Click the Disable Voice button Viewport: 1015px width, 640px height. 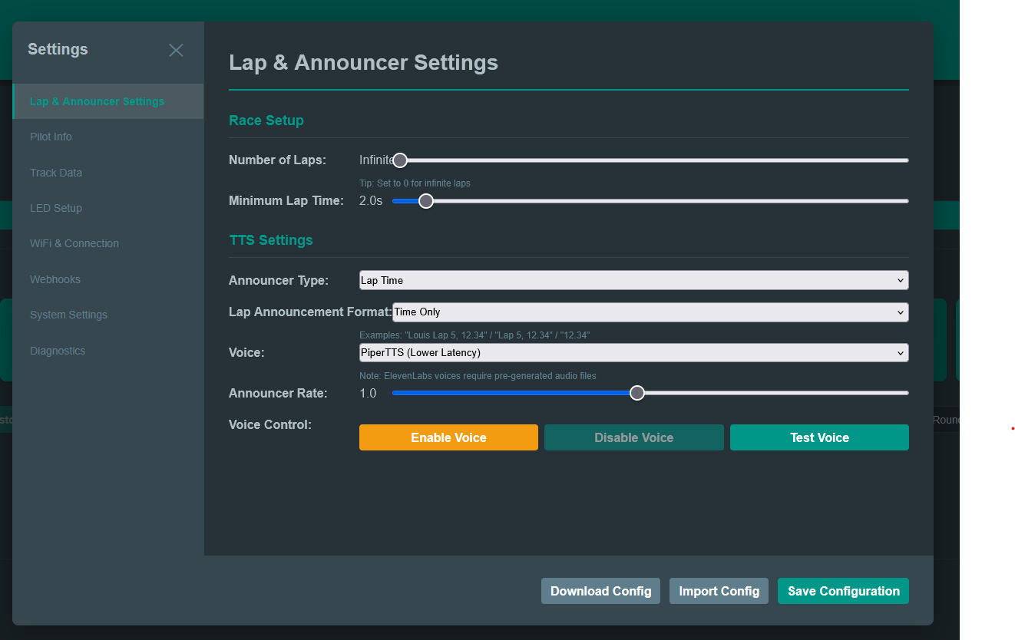(634, 437)
